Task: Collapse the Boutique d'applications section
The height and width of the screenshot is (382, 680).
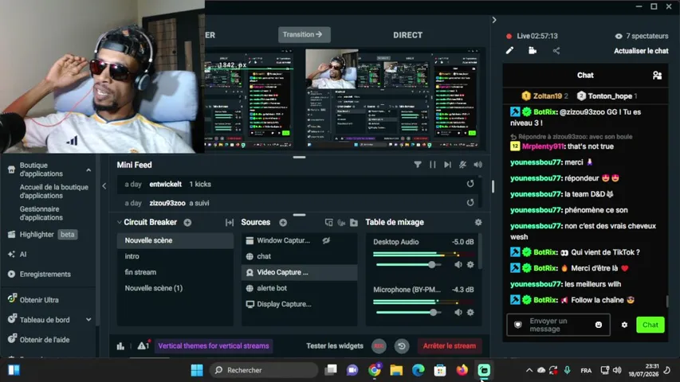Action: click(88, 170)
